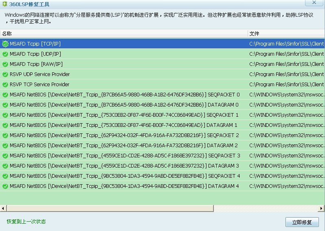Click green check icon beside MSAFD Tcpip [UDP/IP]
Screen dimensions: 325x231
pos(5,54)
